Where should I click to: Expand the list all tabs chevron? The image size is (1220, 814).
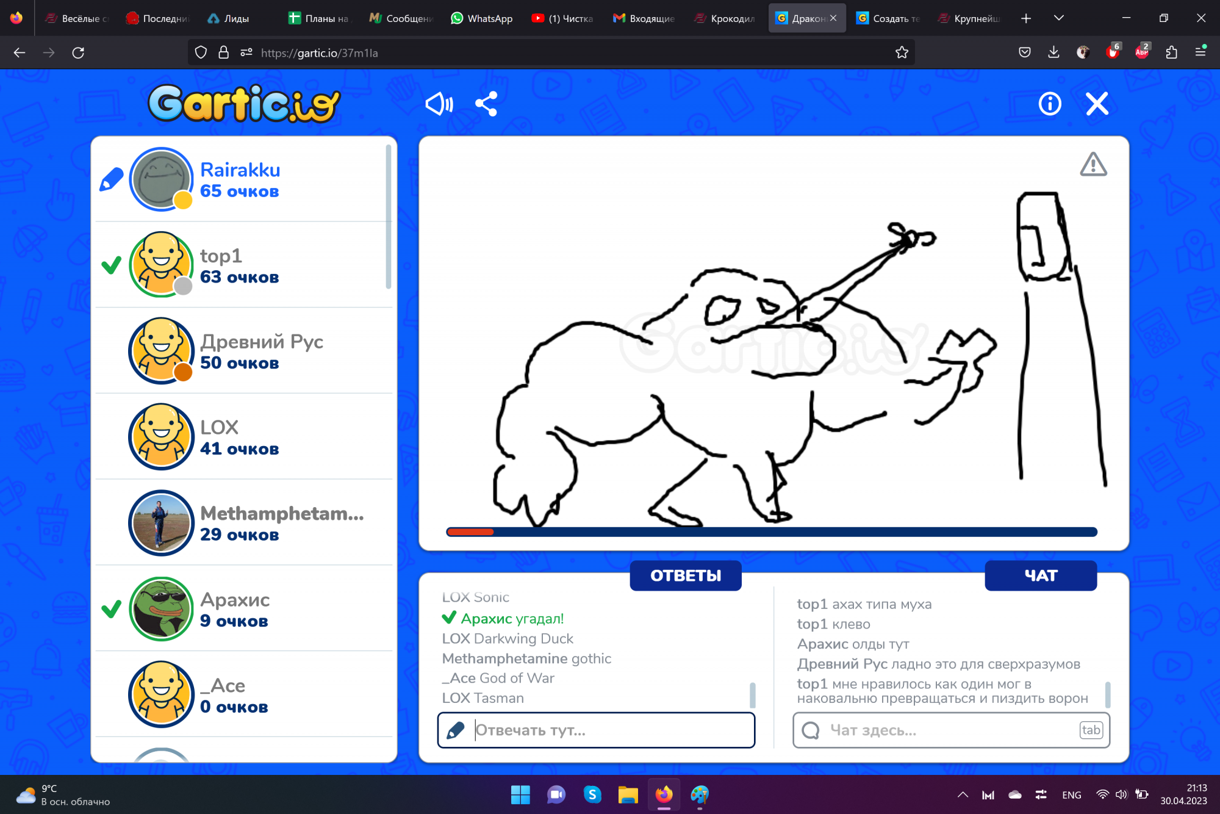[1059, 18]
